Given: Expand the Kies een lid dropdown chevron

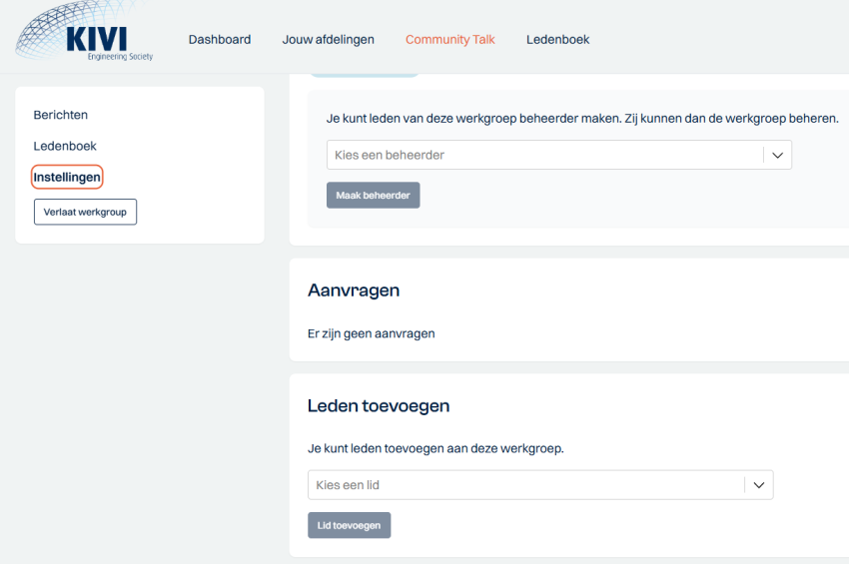Looking at the screenshot, I should pyautogui.click(x=759, y=485).
